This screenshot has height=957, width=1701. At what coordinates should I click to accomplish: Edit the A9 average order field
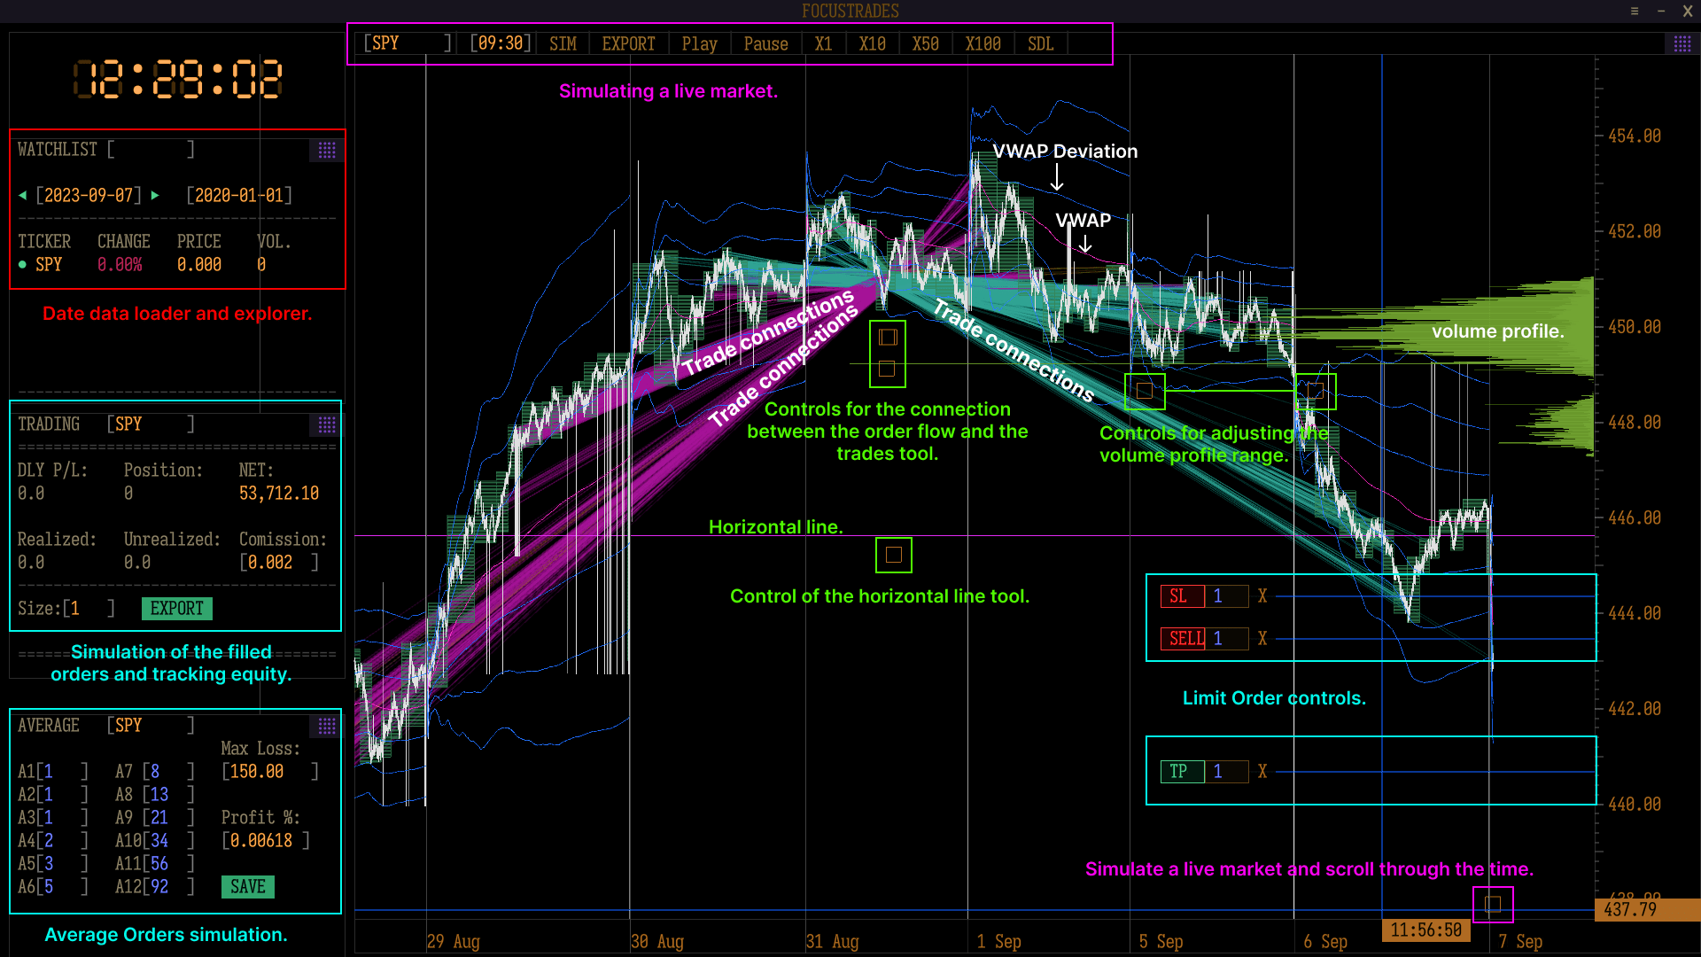[x=168, y=818]
